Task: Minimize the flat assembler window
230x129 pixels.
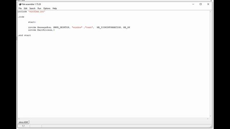Action: tap(193, 4)
